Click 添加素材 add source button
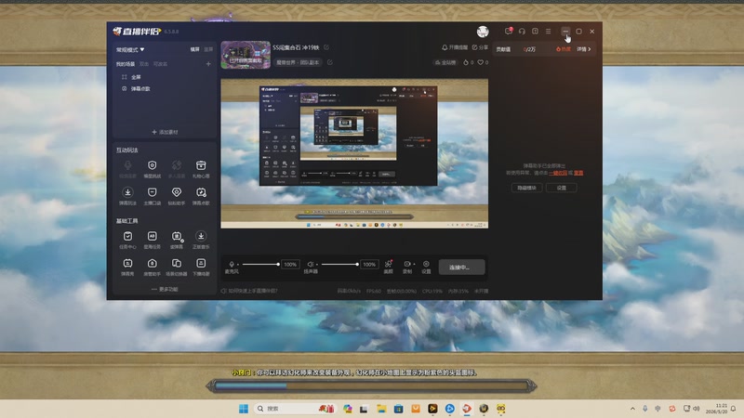Image resolution: width=744 pixels, height=418 pixels. [165, 132]
